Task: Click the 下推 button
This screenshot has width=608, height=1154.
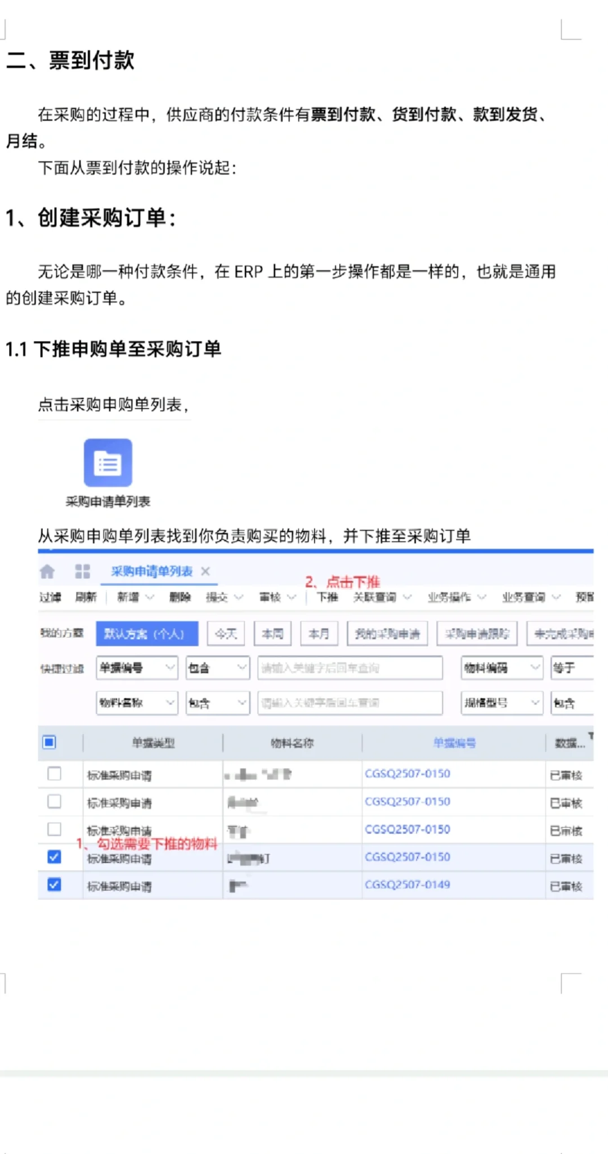Action: pyautogui.click(x=328, y=597)
